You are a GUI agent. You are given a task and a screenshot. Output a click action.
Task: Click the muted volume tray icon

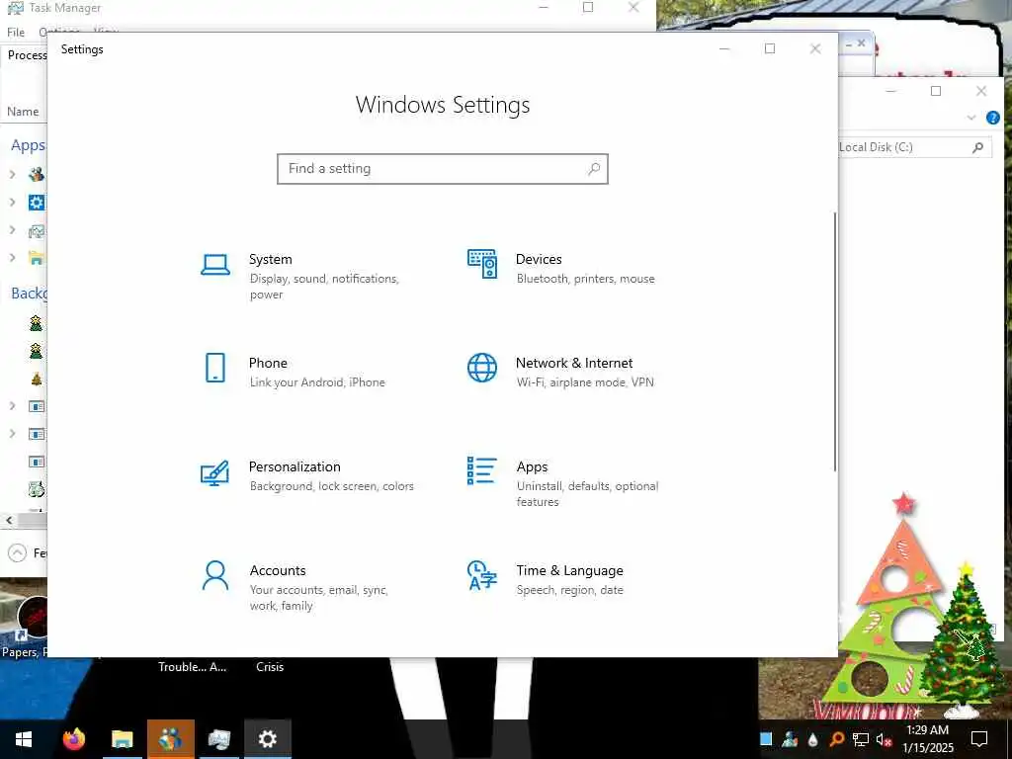pyautogui.click(x=885, y=739)
